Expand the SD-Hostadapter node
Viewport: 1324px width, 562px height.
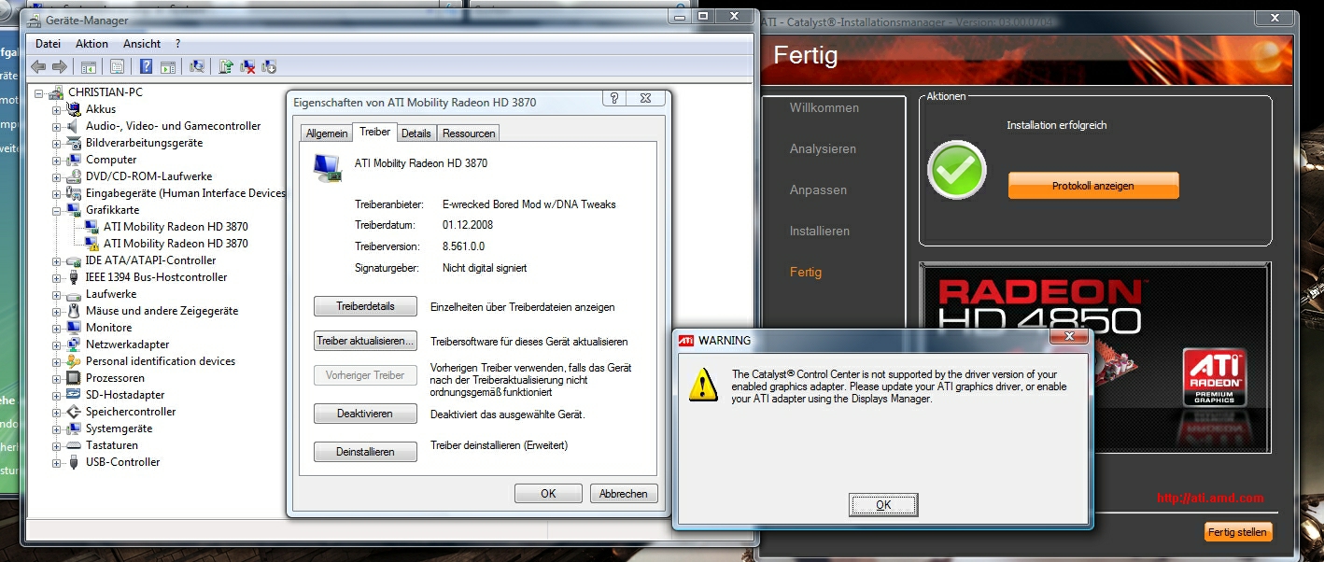[x=57, y=395]
